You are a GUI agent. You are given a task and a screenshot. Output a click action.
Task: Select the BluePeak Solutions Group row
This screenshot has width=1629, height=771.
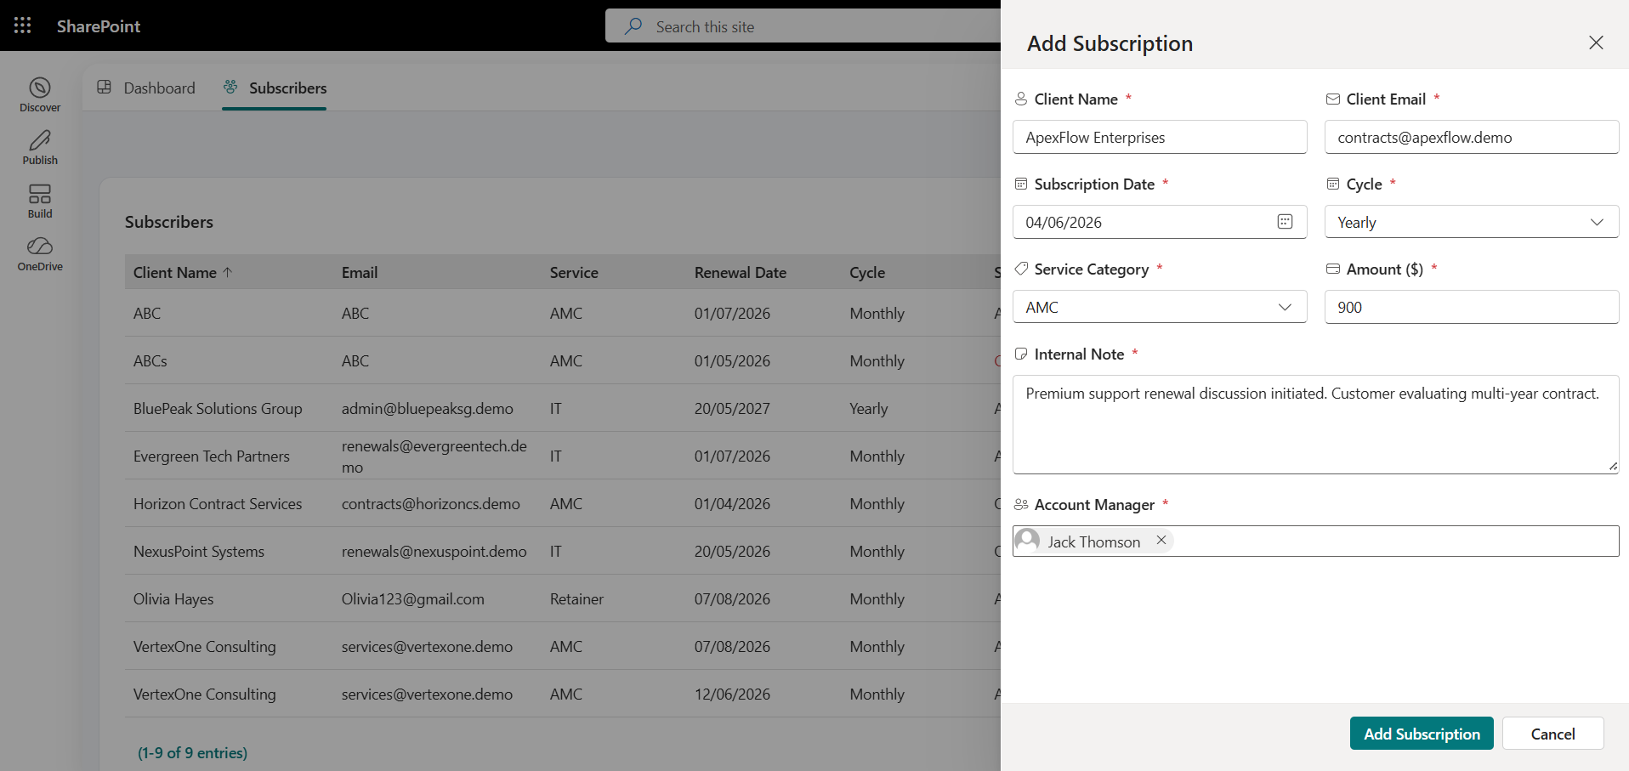(x=563, y=408)
